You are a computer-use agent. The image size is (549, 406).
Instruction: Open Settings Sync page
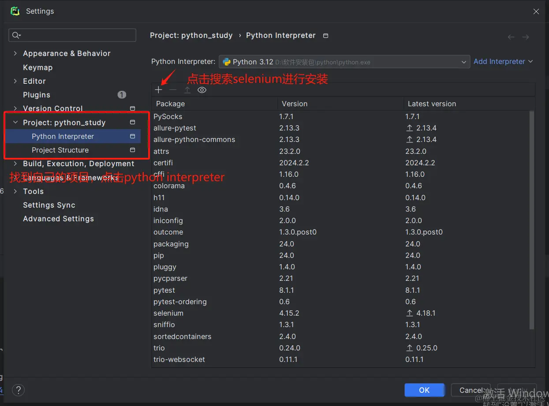[49, 205]
